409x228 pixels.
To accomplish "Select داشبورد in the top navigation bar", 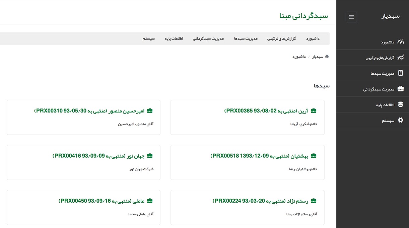I will (313, 39).
